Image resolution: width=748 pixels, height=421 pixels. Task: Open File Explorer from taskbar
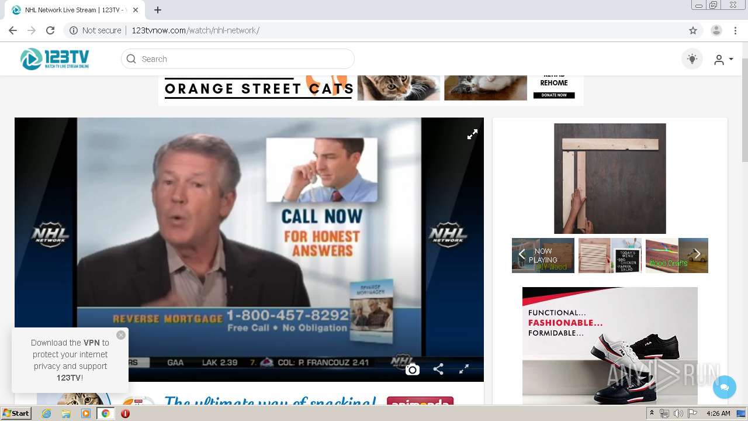pos(66,413)
